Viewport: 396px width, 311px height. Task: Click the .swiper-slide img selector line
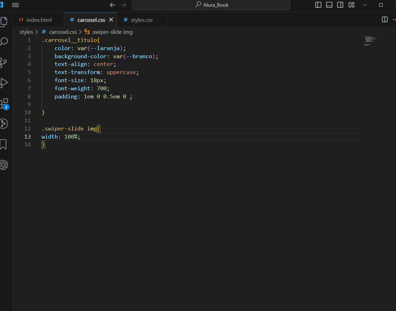click(71, 129)
